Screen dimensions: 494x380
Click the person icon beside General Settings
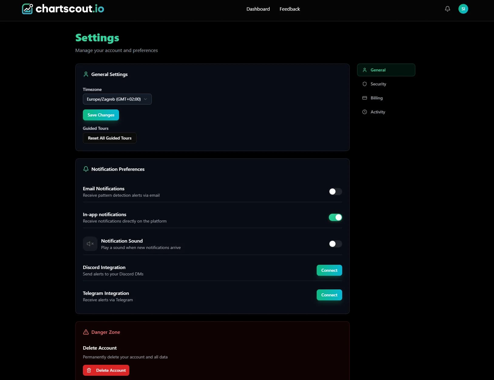86,74
